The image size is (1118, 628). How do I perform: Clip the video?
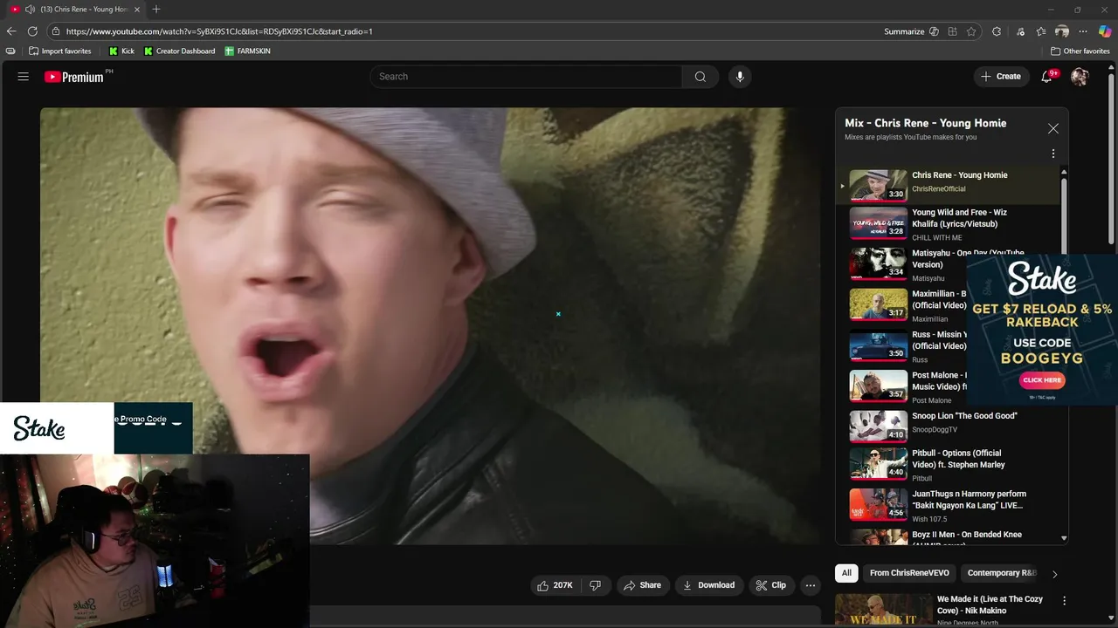coord(770,585)
